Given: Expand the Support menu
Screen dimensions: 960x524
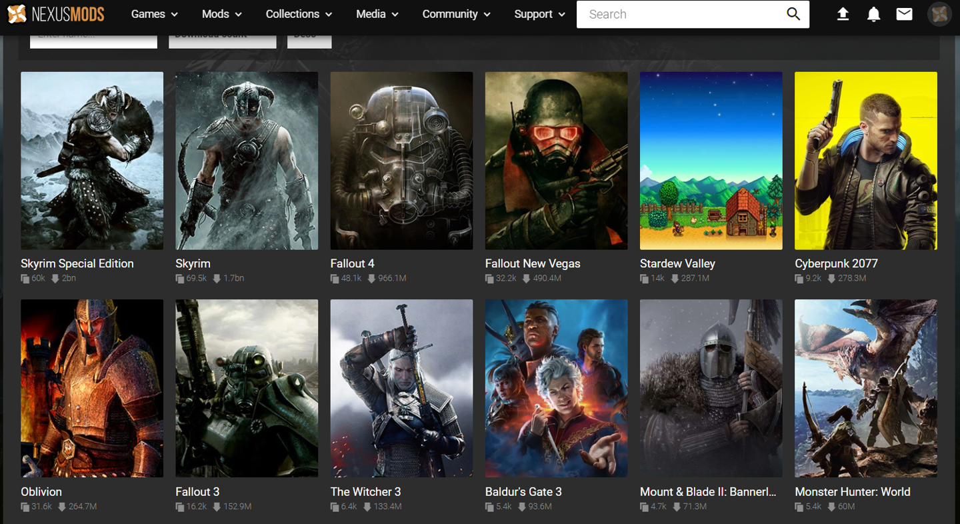Looking at the screenshot, I should tap(539, 14).
